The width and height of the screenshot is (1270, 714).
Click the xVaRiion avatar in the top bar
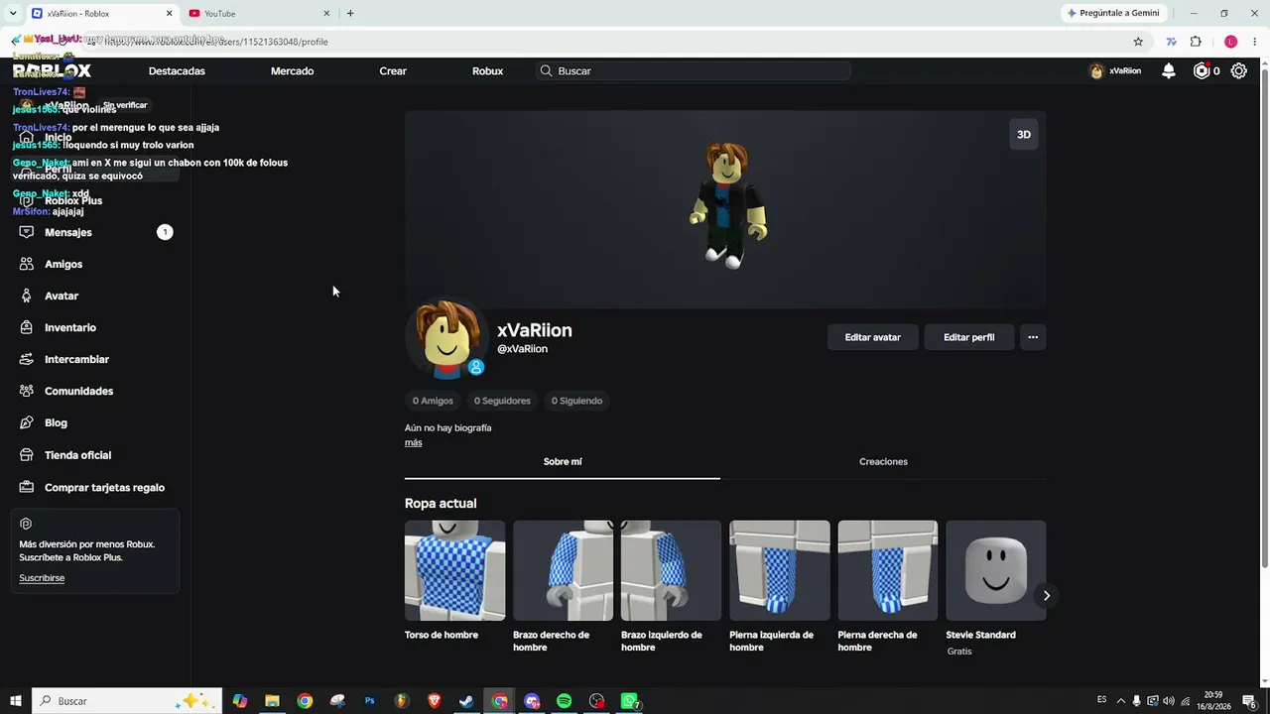pyautogui.click(x=1096, y=71)
